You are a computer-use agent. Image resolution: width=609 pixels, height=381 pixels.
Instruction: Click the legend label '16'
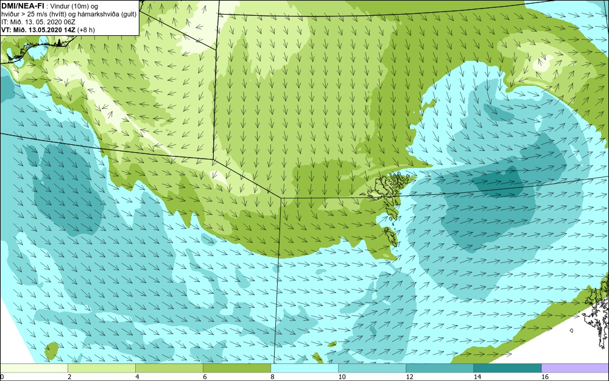[545, 377]
